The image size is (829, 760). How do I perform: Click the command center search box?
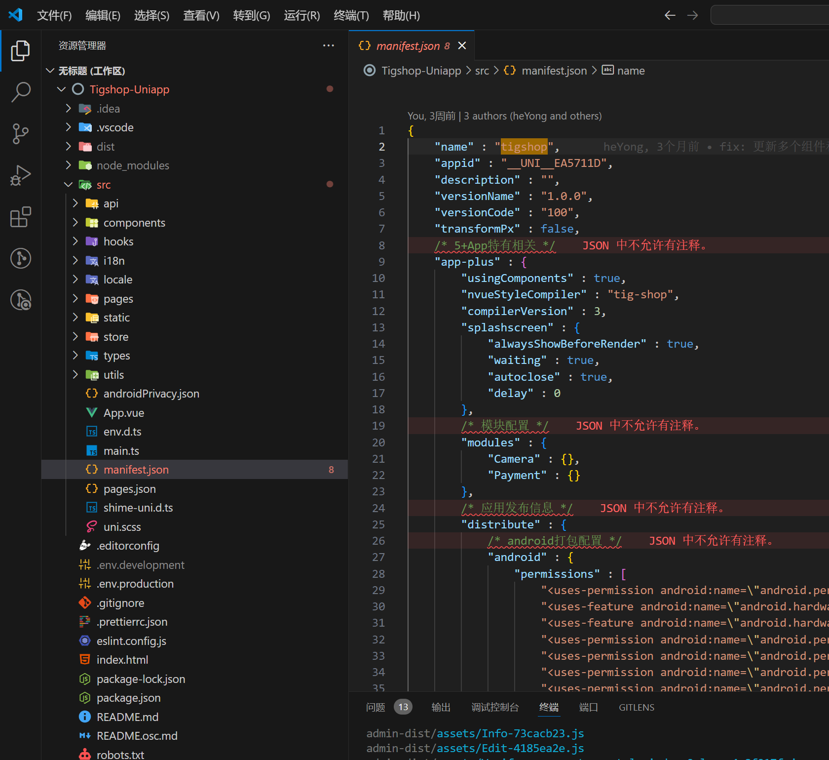point(770,15)
